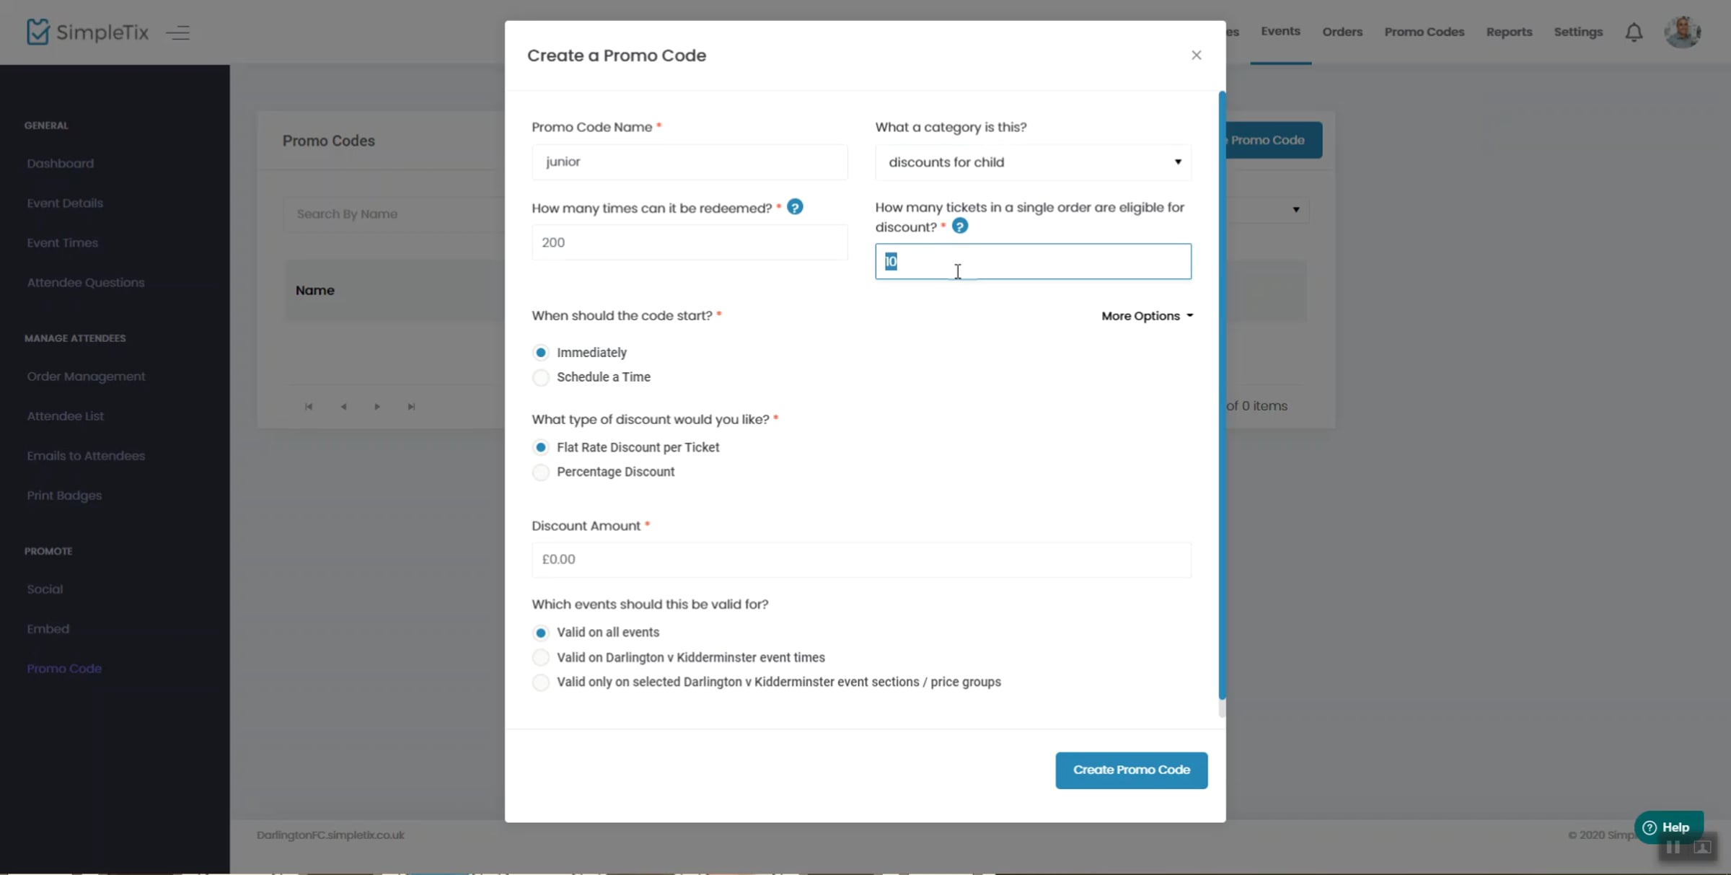Screen dimensions: 1731x875
Task: Select Valid on Darlington v Kidderminster event times
Action: pos(540,658)
